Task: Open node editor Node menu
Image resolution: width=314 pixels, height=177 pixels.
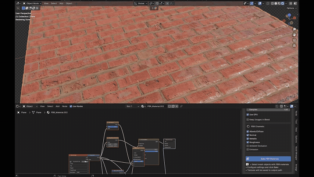Action: pos(65,106)
